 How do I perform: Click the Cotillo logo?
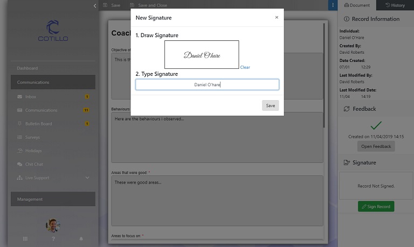[53, 31]
